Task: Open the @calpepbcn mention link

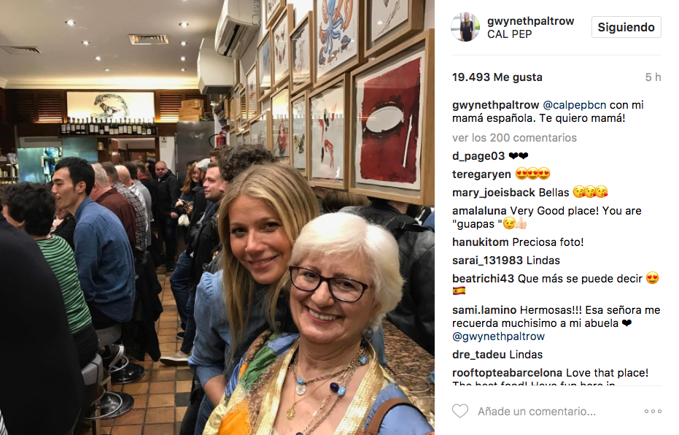Action: (x=574, y=105)
